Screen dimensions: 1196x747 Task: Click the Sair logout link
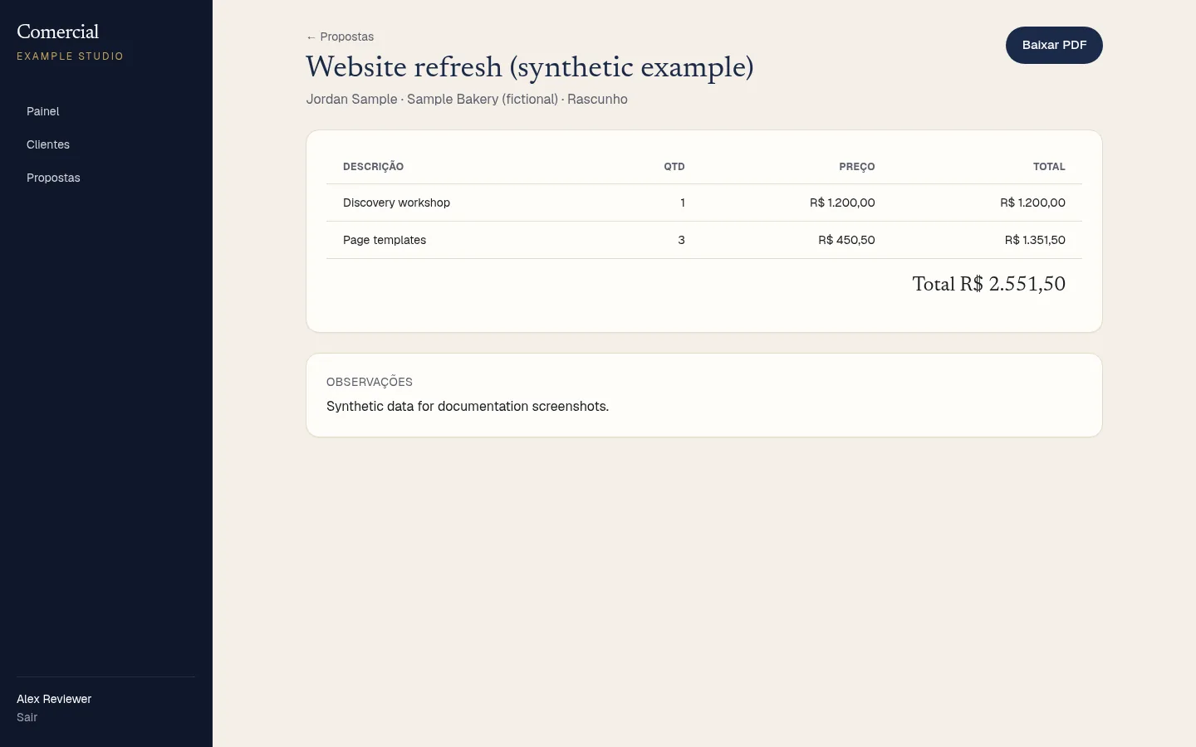[x=27, y=717]
